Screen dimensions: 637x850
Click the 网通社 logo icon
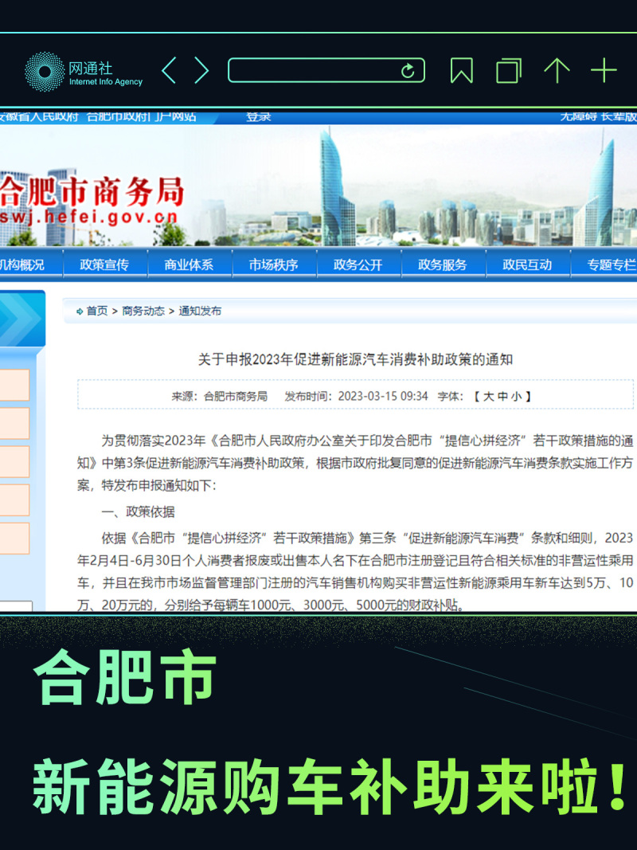pos(45,72)
